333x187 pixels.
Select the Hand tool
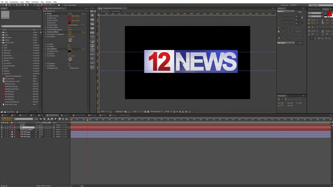[6, 5]
